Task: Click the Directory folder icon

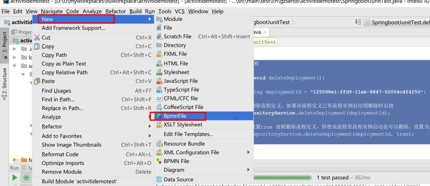Action: (x=159, y=45)
